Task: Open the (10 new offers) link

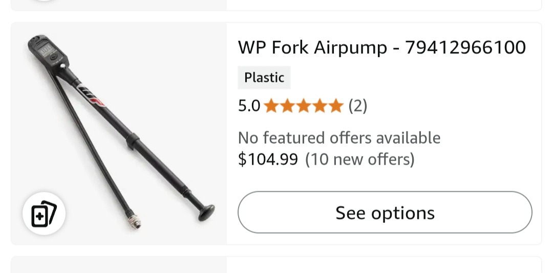Action: tap(359, 160)
